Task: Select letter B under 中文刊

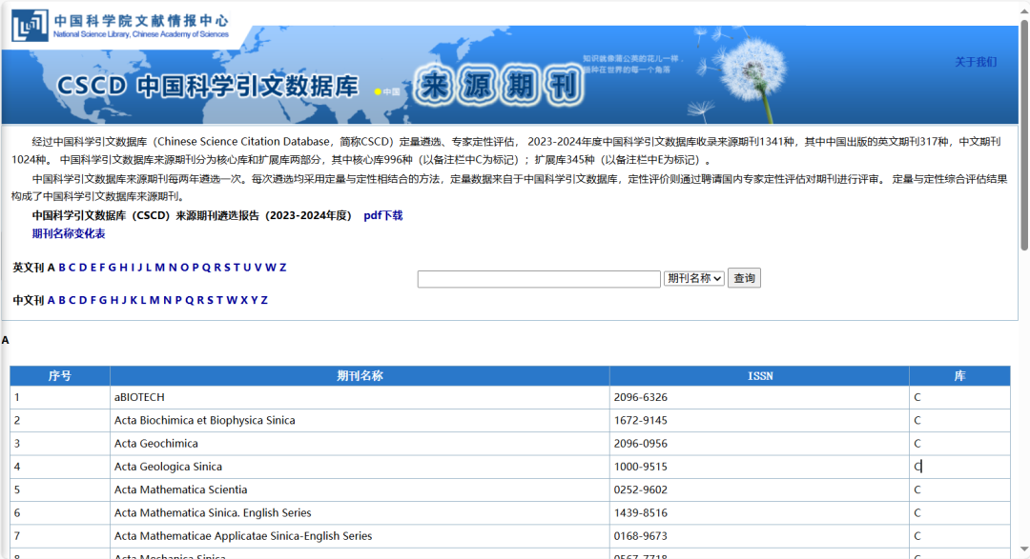Action: (62, 299)
